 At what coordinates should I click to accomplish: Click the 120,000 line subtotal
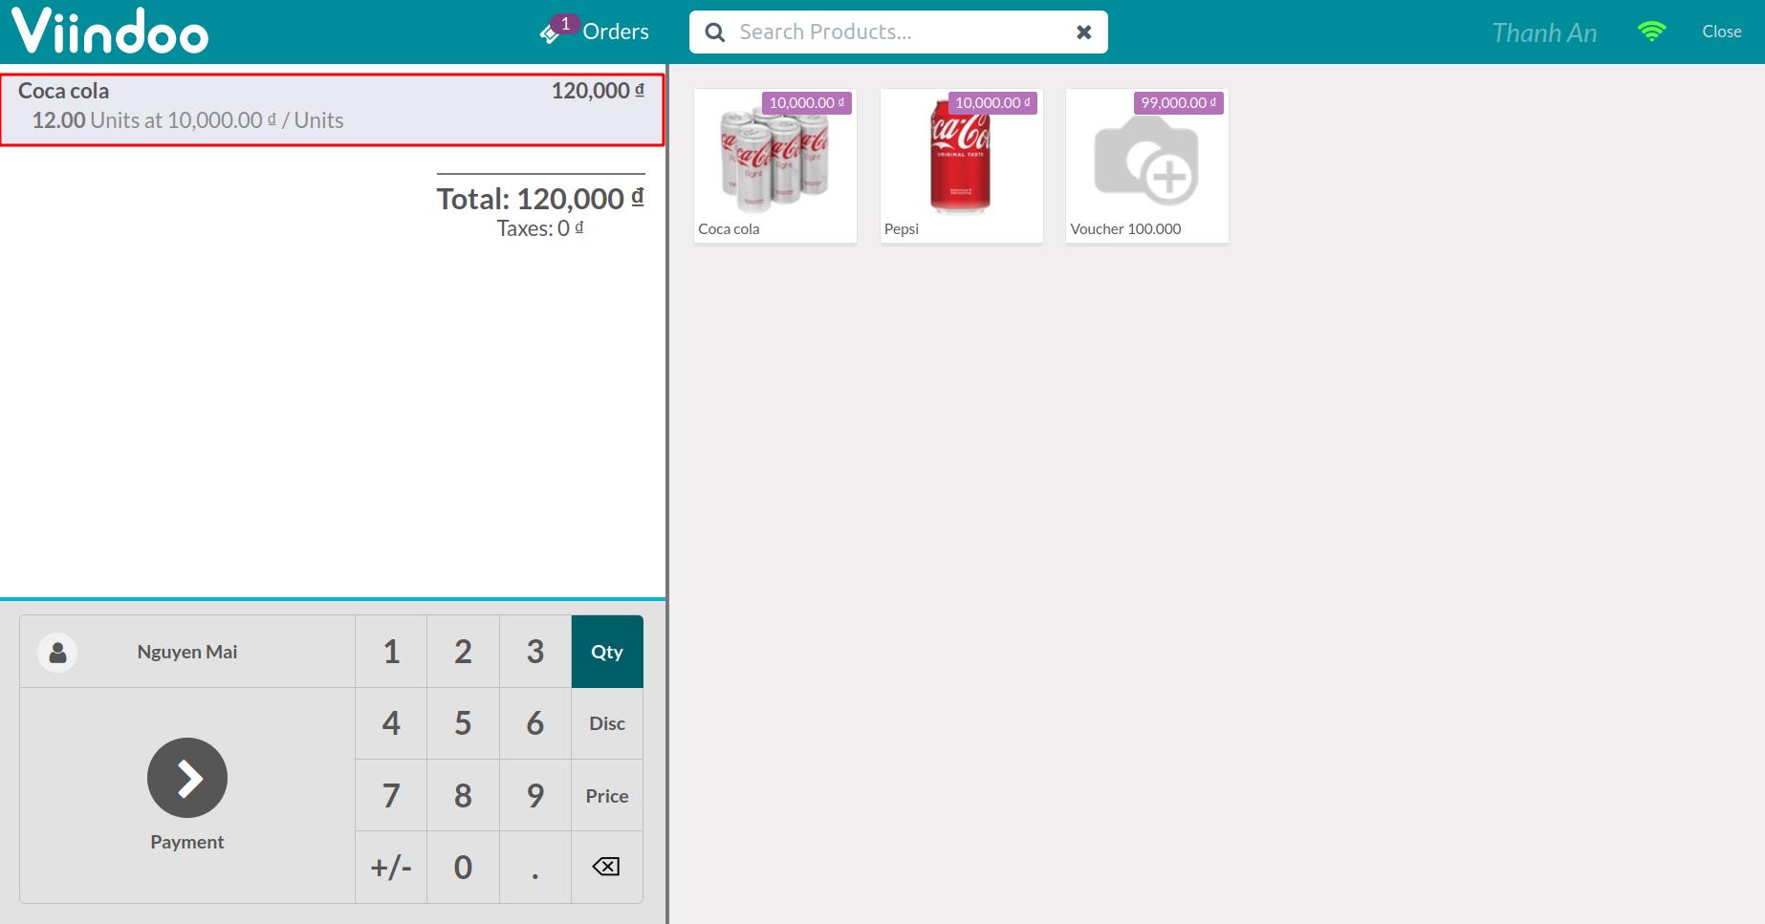click(x=598, y=91)
